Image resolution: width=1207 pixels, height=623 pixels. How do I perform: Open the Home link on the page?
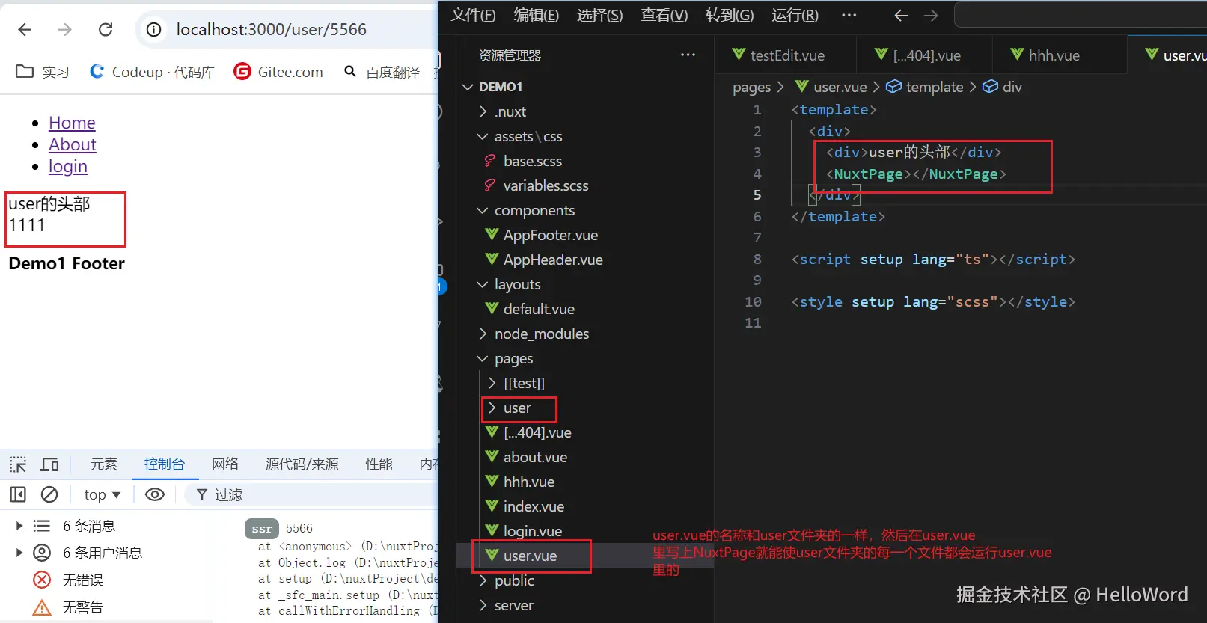72,123
